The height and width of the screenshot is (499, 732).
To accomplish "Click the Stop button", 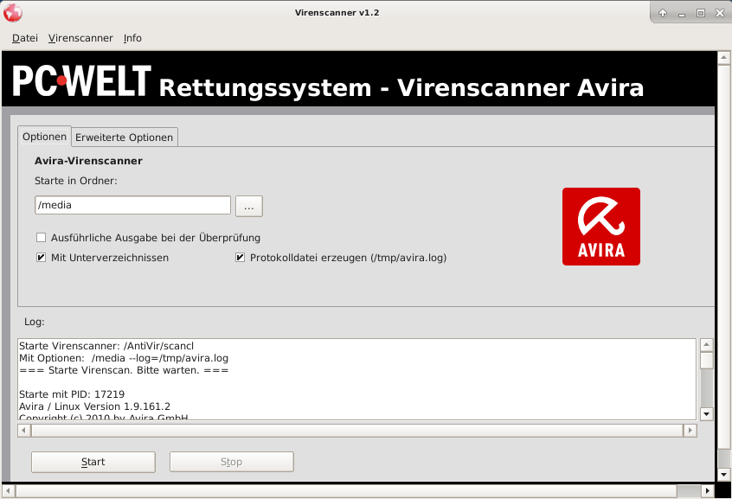I will [x=232, y=462].
